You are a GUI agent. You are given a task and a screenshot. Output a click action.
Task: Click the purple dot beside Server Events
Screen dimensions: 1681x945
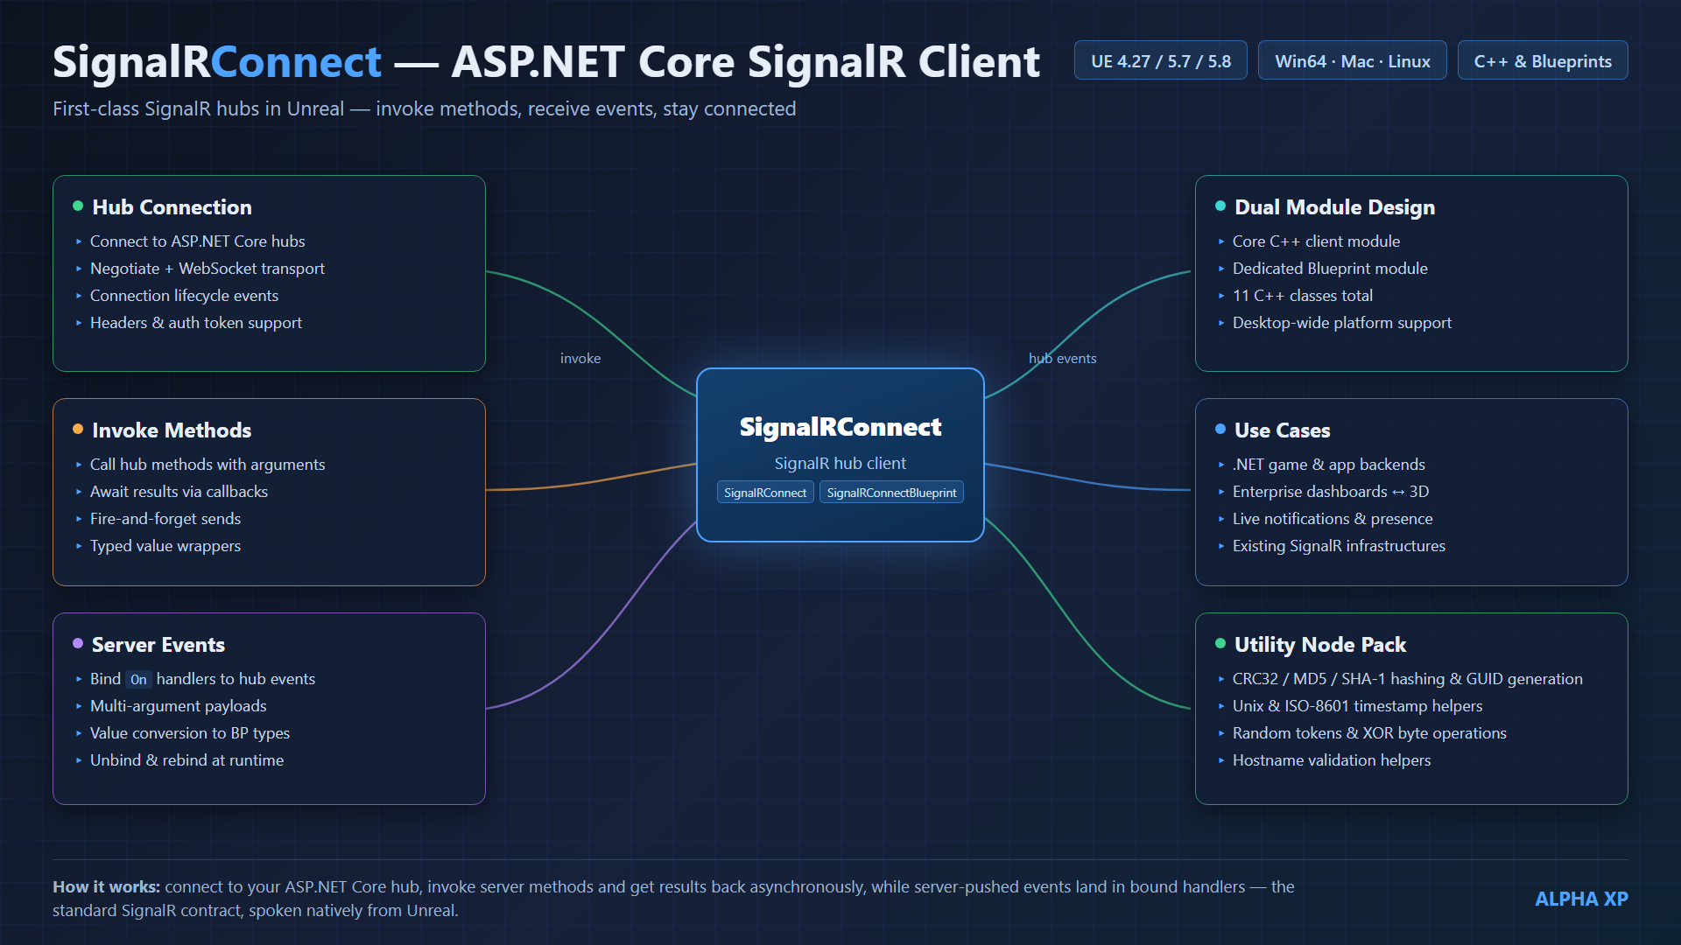[78, 643]
